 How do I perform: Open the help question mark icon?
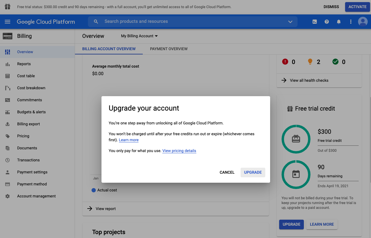327,22
